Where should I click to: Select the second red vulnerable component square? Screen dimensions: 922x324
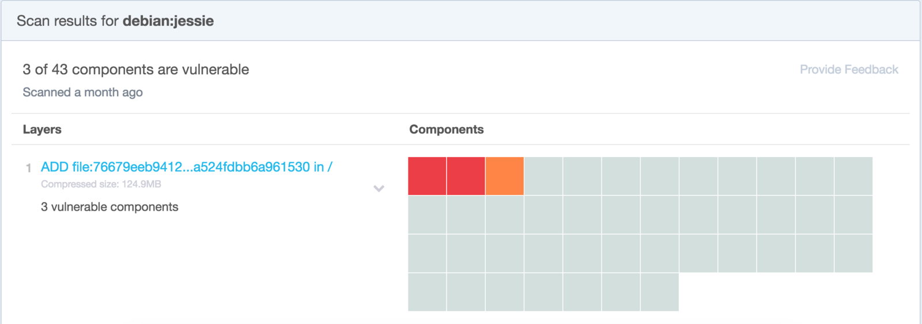466,176
